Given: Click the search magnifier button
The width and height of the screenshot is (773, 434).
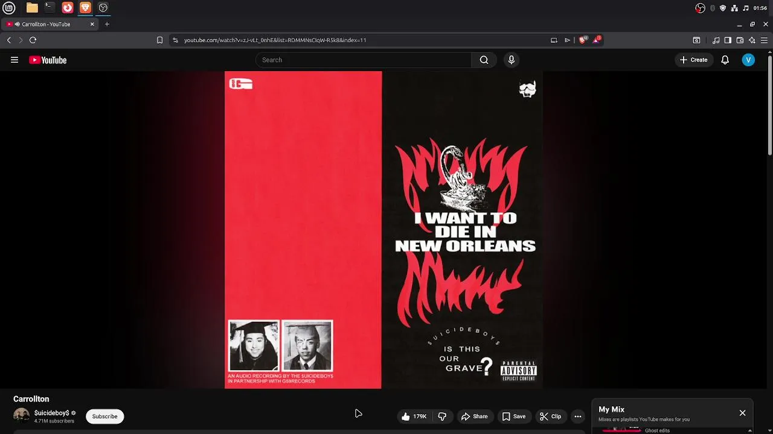Looking at the screenshot, I should coord(484,60).
